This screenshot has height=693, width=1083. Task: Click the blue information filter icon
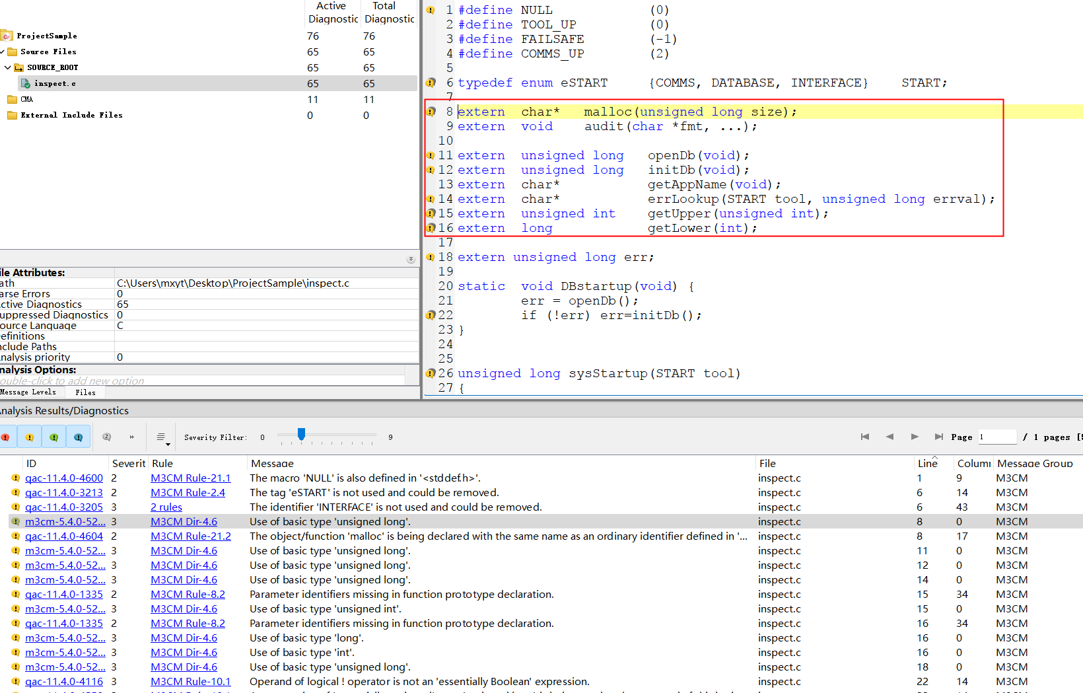[79, 437]
